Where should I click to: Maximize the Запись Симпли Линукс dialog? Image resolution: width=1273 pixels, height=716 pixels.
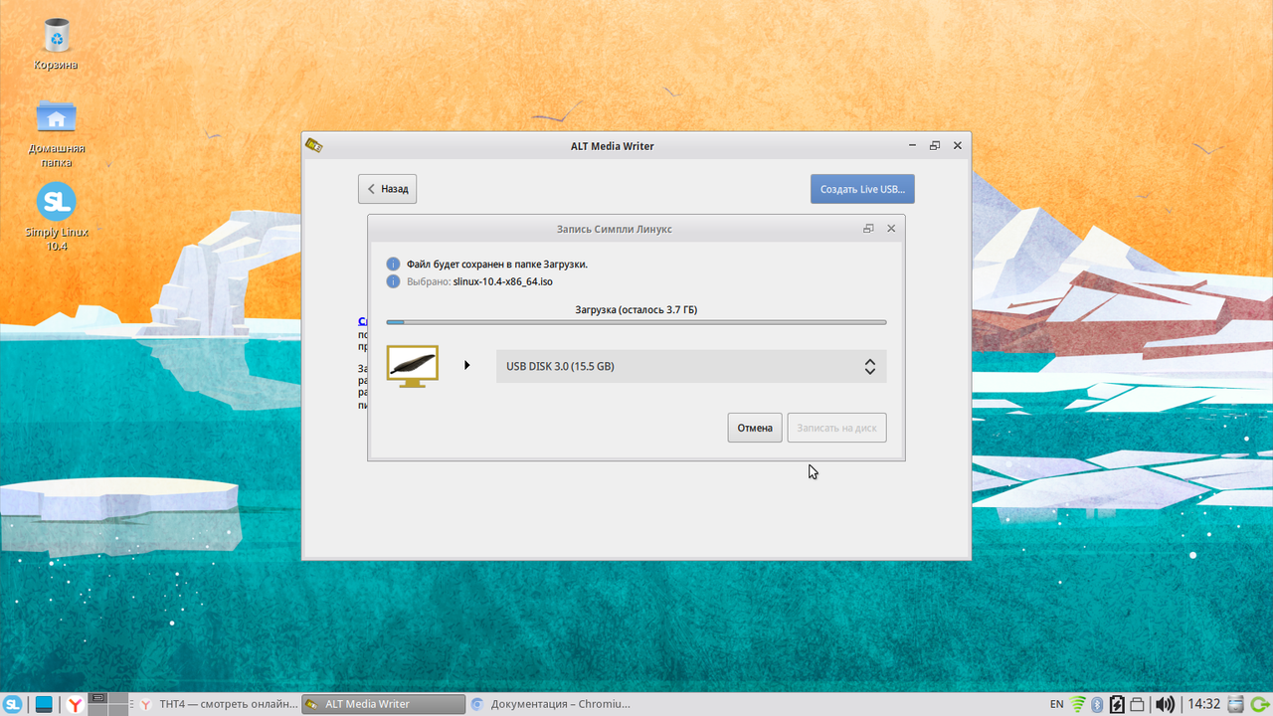(x=868, y=229)
